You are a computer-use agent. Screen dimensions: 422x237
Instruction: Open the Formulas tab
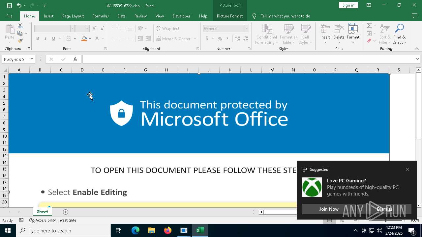(x=101, y=16)
